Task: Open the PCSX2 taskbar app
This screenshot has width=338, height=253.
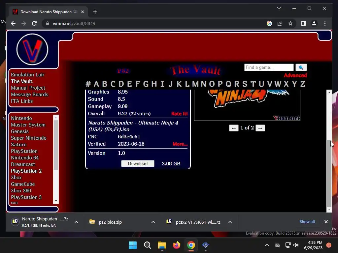Action: pyautogui.click(x=205, y=245)
